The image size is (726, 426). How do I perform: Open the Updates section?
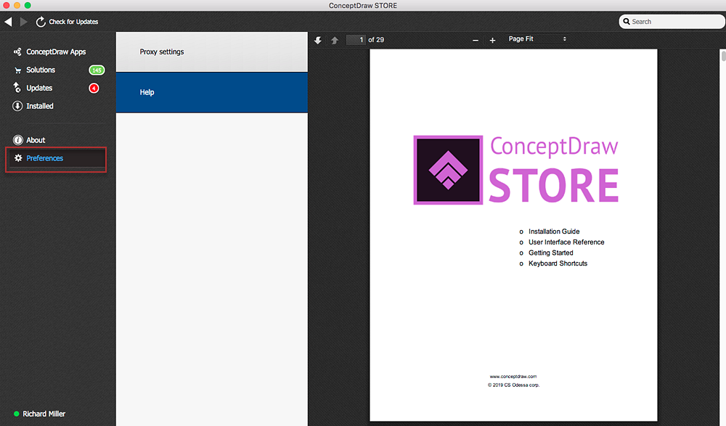click(39, 88)
